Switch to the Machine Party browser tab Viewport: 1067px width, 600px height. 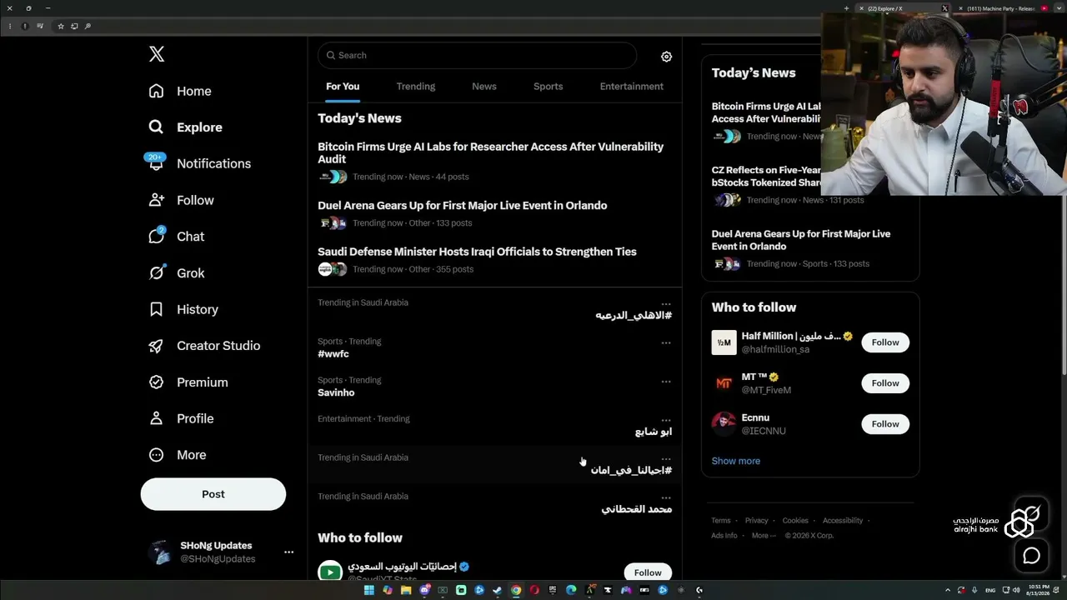click(1000, 8)
